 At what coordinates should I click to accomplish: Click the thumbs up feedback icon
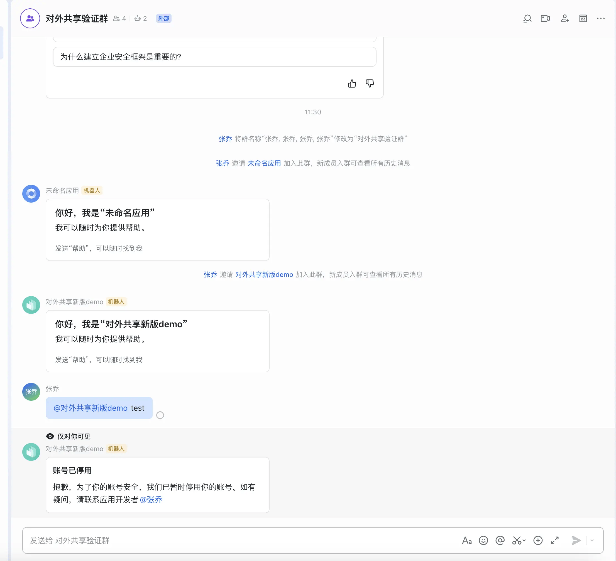(352, 83)
